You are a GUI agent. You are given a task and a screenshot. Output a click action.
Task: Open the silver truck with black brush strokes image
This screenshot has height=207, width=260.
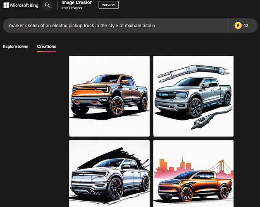pyautogui.click(x=109, y=173)
